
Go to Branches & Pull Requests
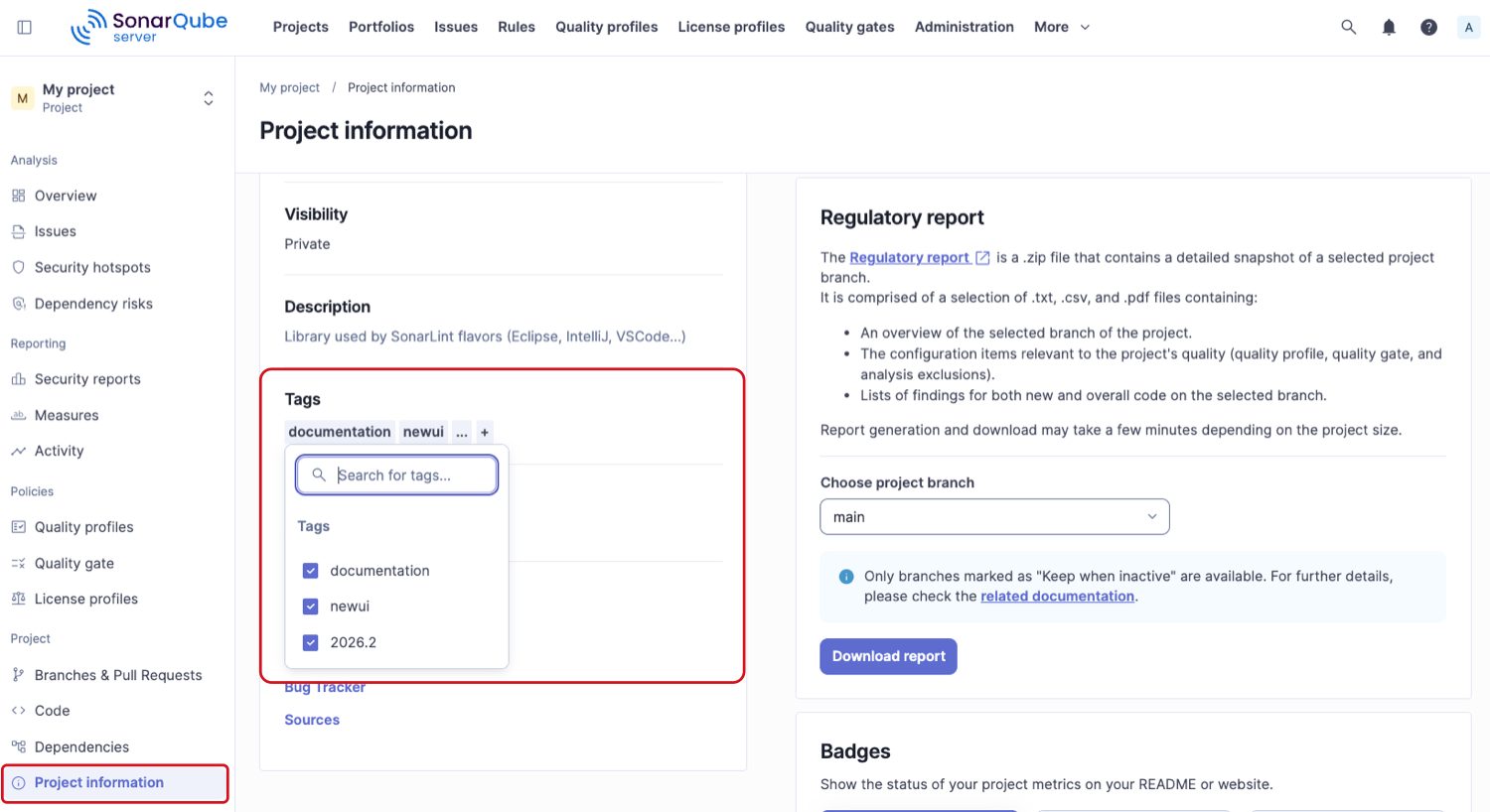pos(116,674)
